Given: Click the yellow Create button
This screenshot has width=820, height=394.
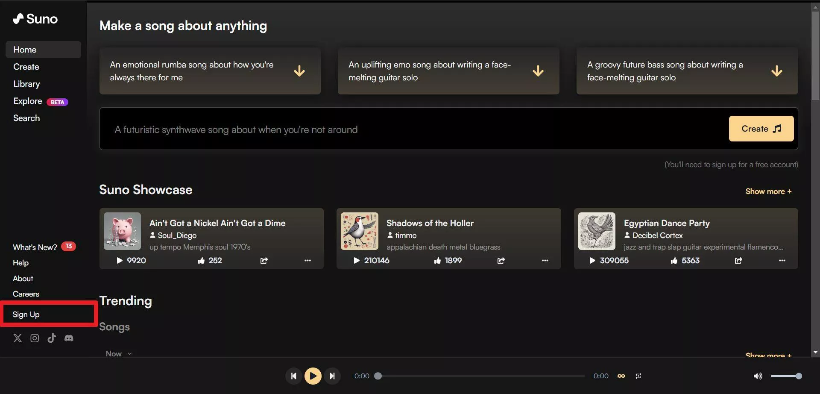Looking at the screenshot, I should click(x=761, y=129).
